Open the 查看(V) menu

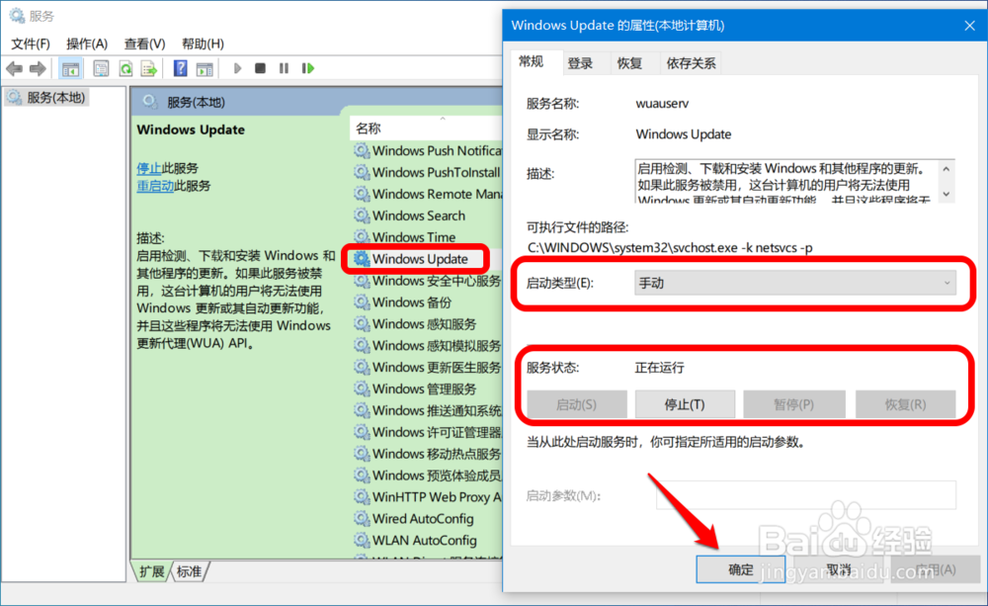(144, 43)
